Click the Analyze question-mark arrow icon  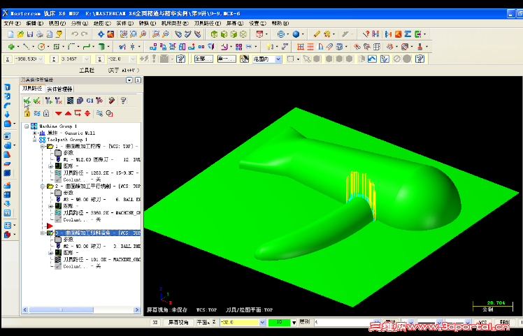(366, 34)
